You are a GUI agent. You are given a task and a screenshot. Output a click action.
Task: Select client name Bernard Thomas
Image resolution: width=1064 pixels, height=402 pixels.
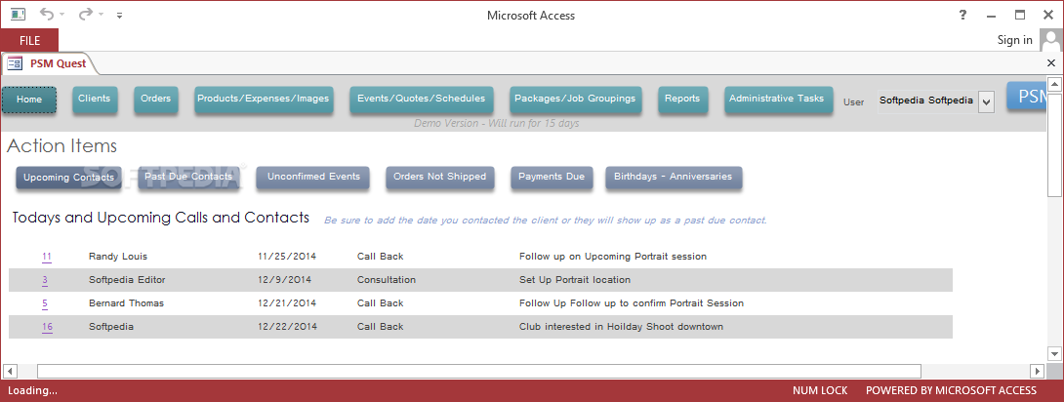[126, 303]
